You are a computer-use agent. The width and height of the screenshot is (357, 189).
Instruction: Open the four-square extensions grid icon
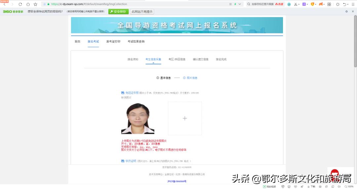click(329, 4)
